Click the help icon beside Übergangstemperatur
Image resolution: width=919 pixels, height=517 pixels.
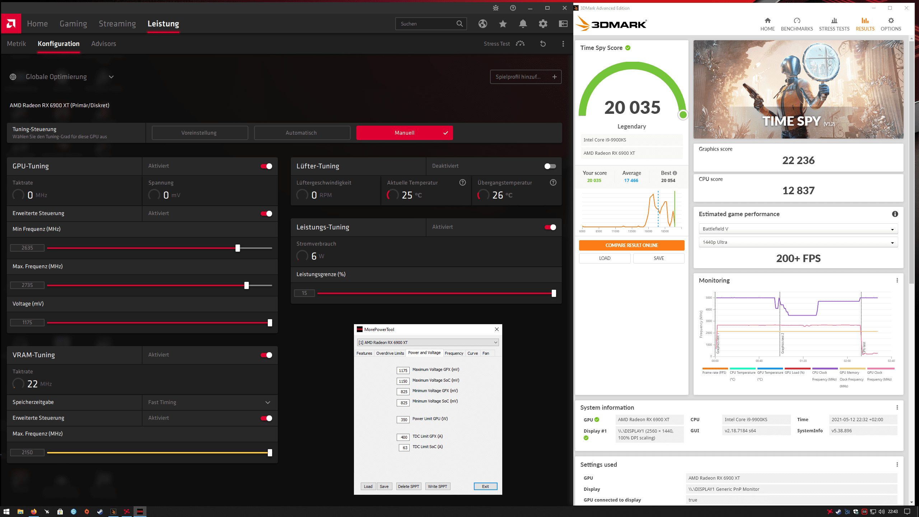click(x=553, y=182)
